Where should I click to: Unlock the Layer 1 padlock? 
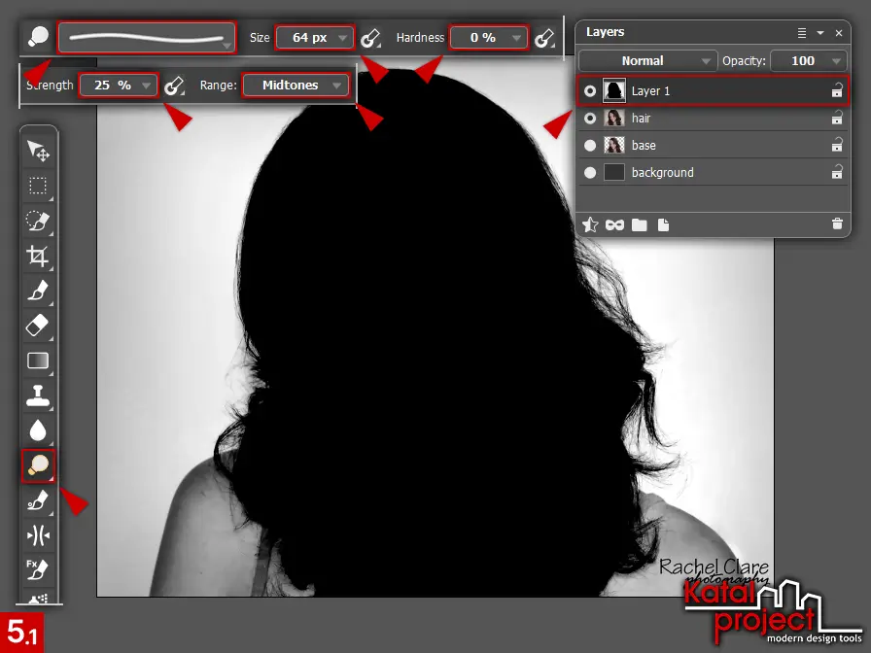(836, 90)
